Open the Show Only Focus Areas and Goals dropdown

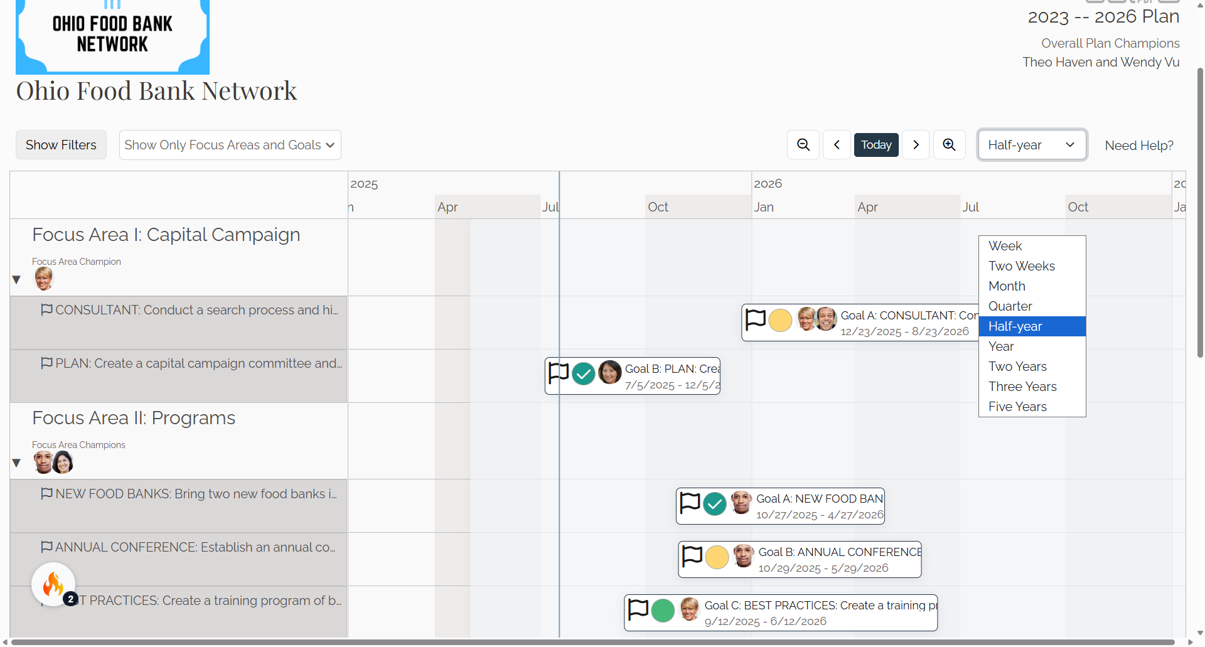click(230, 145)
